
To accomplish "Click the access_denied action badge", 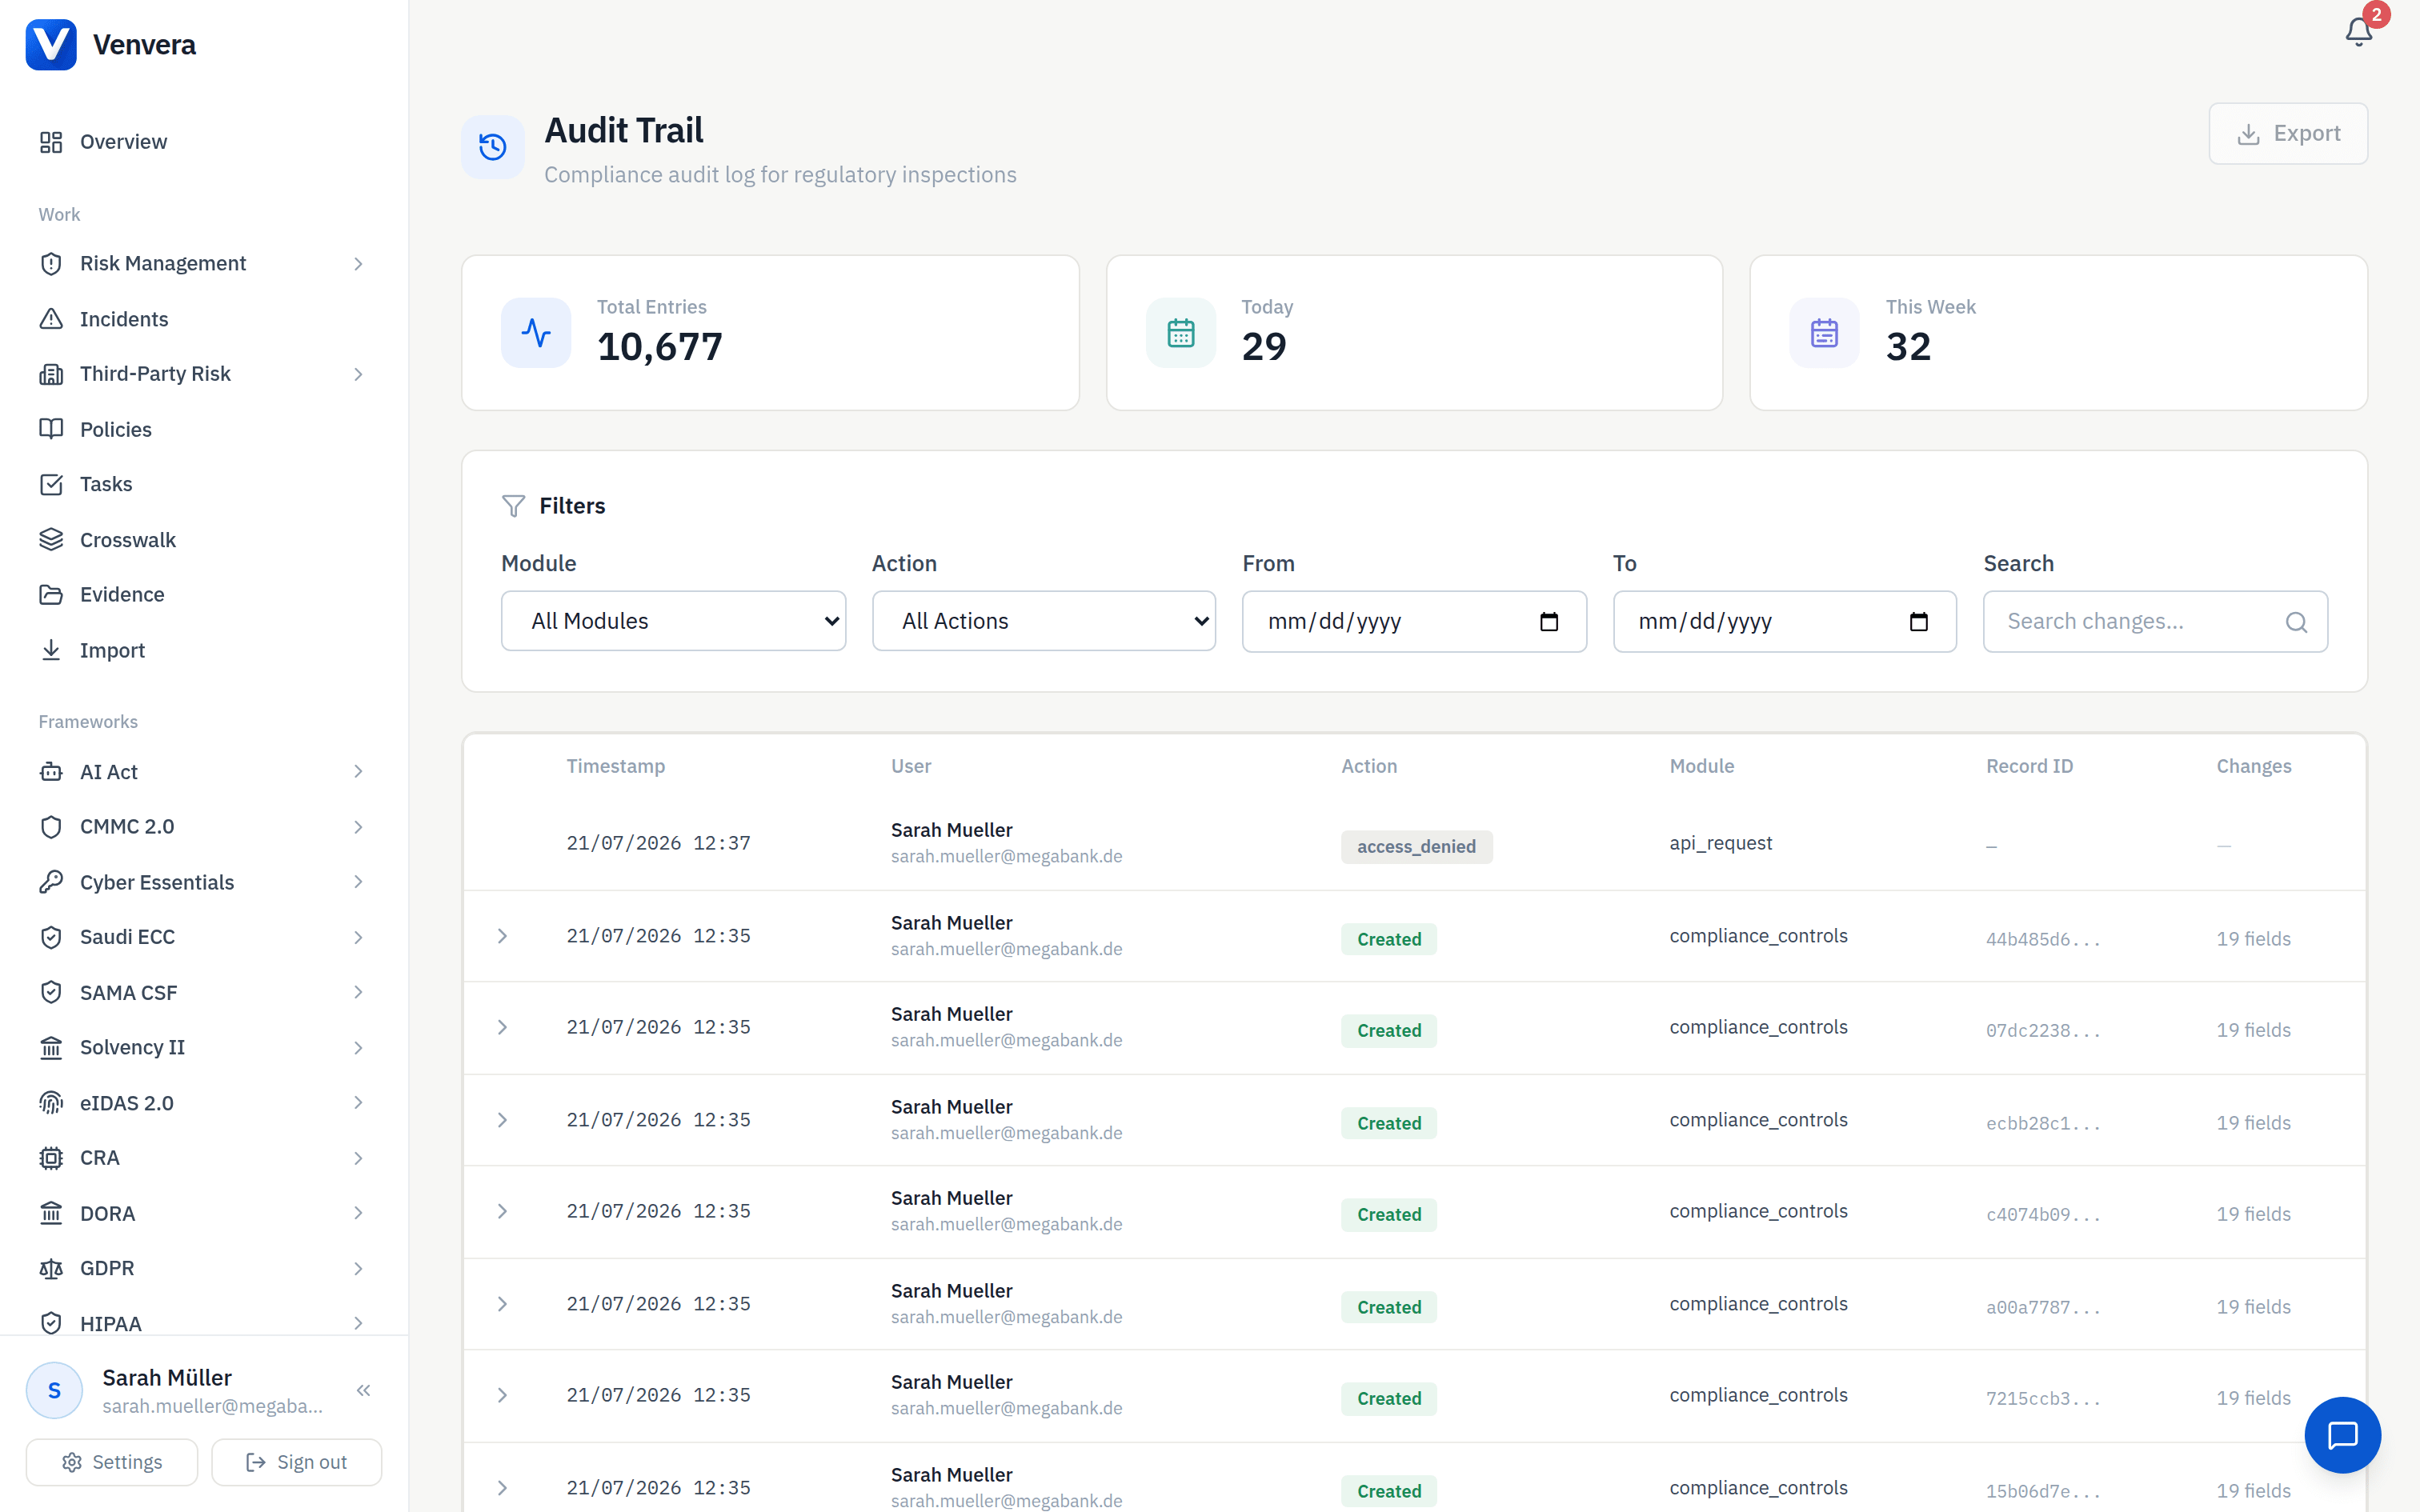I will tap(1416, 847).
